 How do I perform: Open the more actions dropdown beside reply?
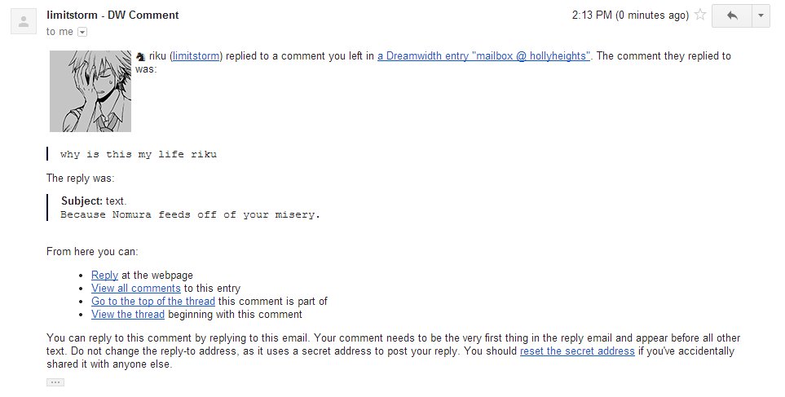pos(761,15)
